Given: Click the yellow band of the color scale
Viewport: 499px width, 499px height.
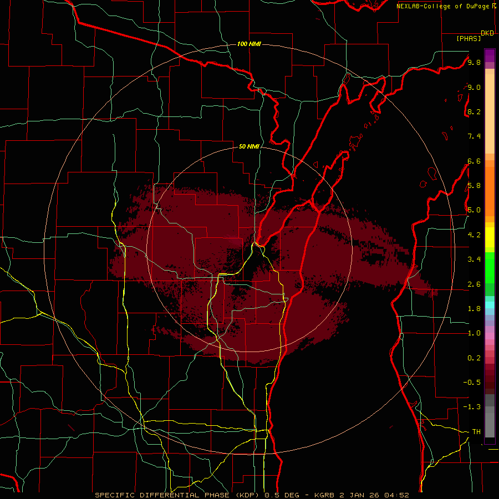Looking at the screenshot, I should [490, 237].
